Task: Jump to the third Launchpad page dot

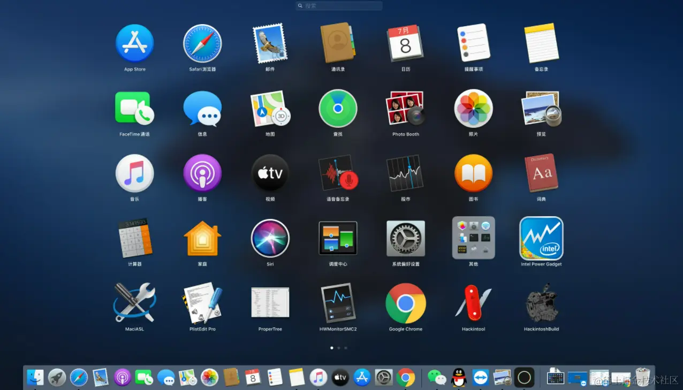Action: click(x=346, y=348)
